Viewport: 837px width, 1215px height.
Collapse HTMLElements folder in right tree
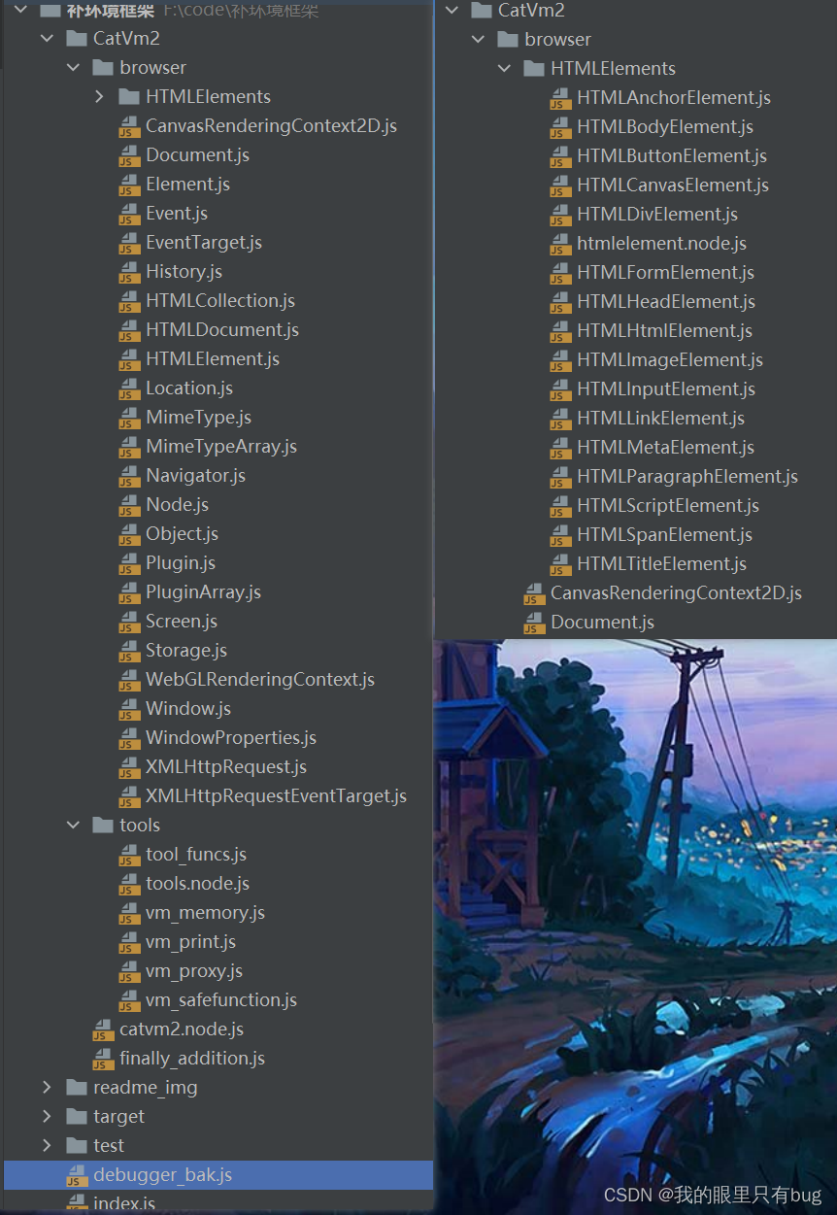click(504, 69)
